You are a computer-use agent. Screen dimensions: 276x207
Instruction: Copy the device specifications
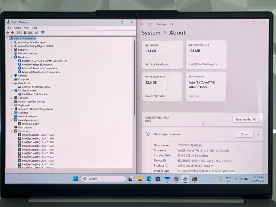(x=244, y=135)
